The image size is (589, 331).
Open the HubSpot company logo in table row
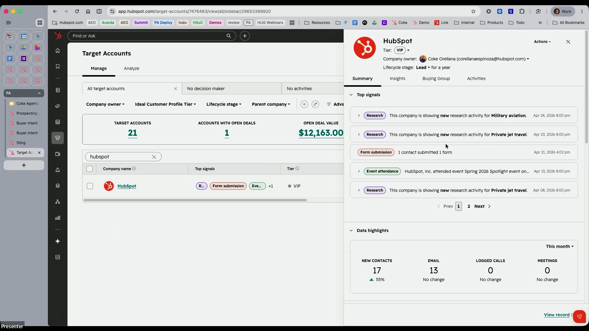click(x=109, y=186)
